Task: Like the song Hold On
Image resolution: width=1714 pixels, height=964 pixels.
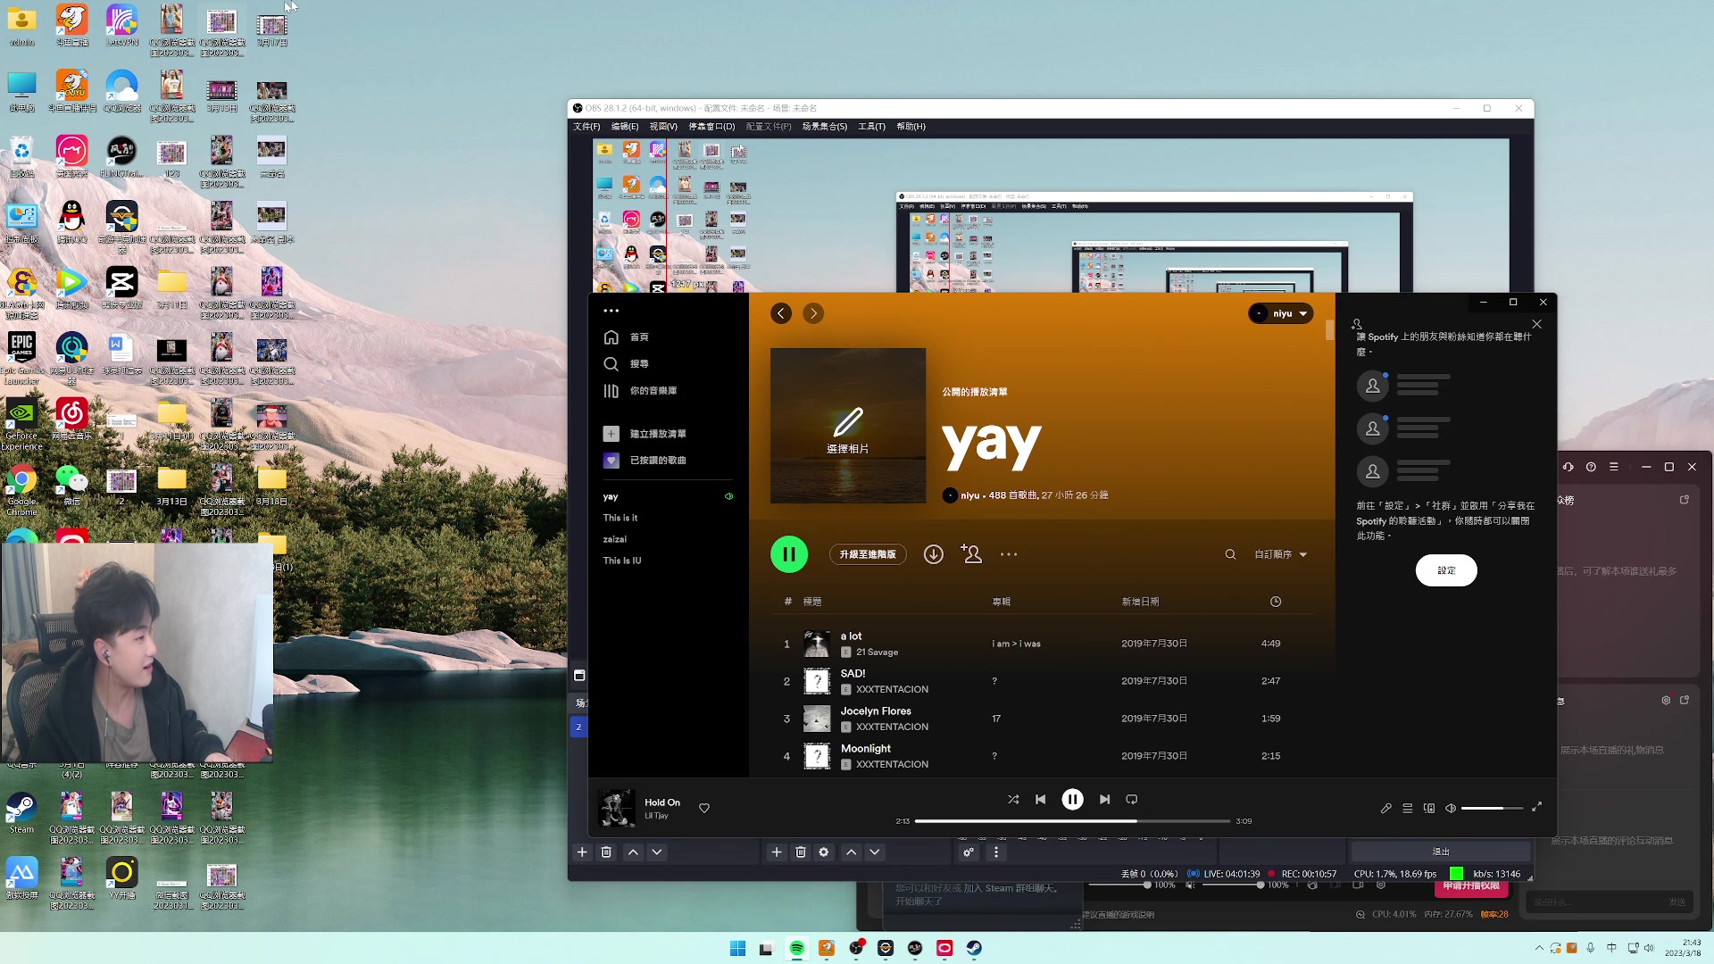Action: pos(704,809)
